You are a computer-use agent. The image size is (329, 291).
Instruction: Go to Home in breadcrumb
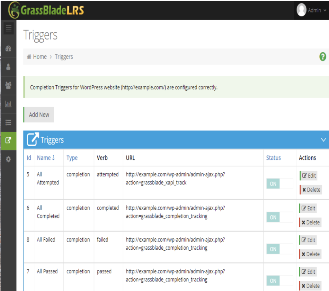(x=40, y=57)
